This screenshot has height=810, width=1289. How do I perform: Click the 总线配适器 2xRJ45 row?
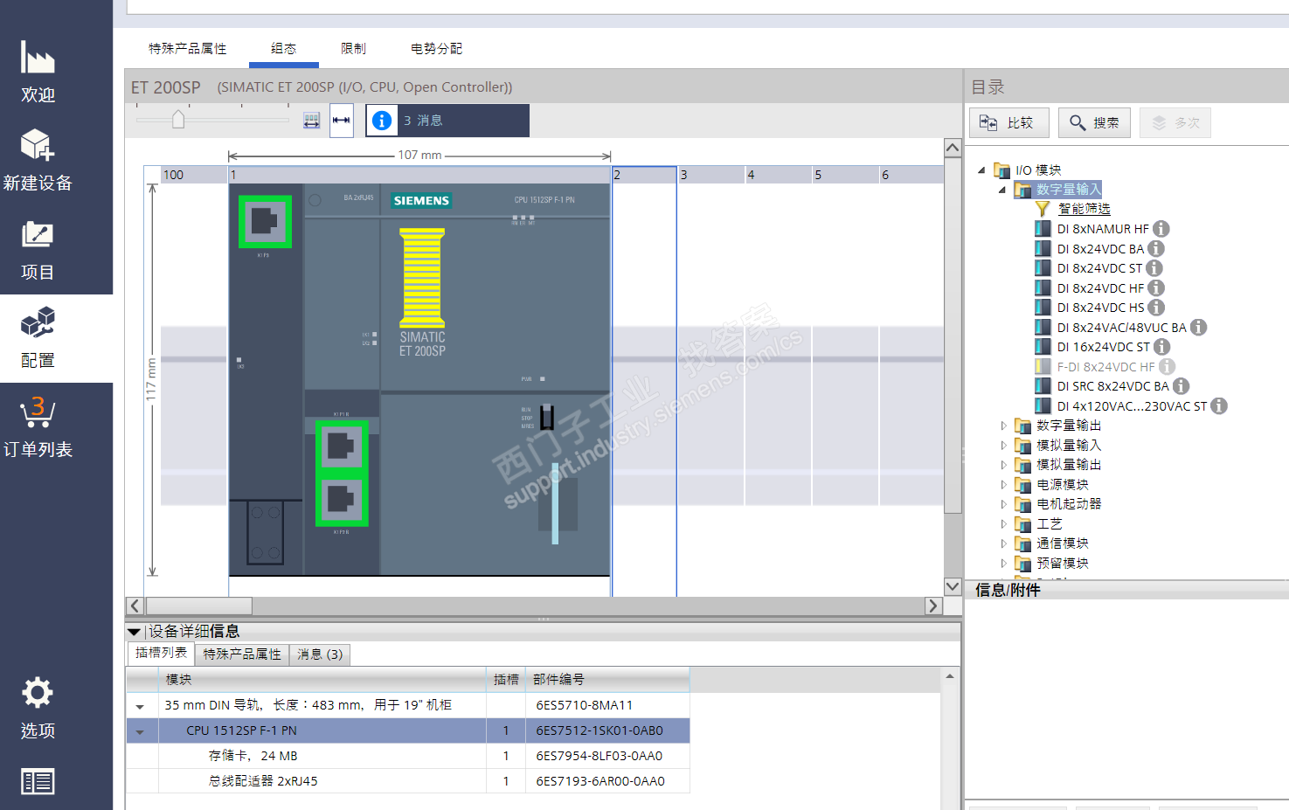coord(408,781)
